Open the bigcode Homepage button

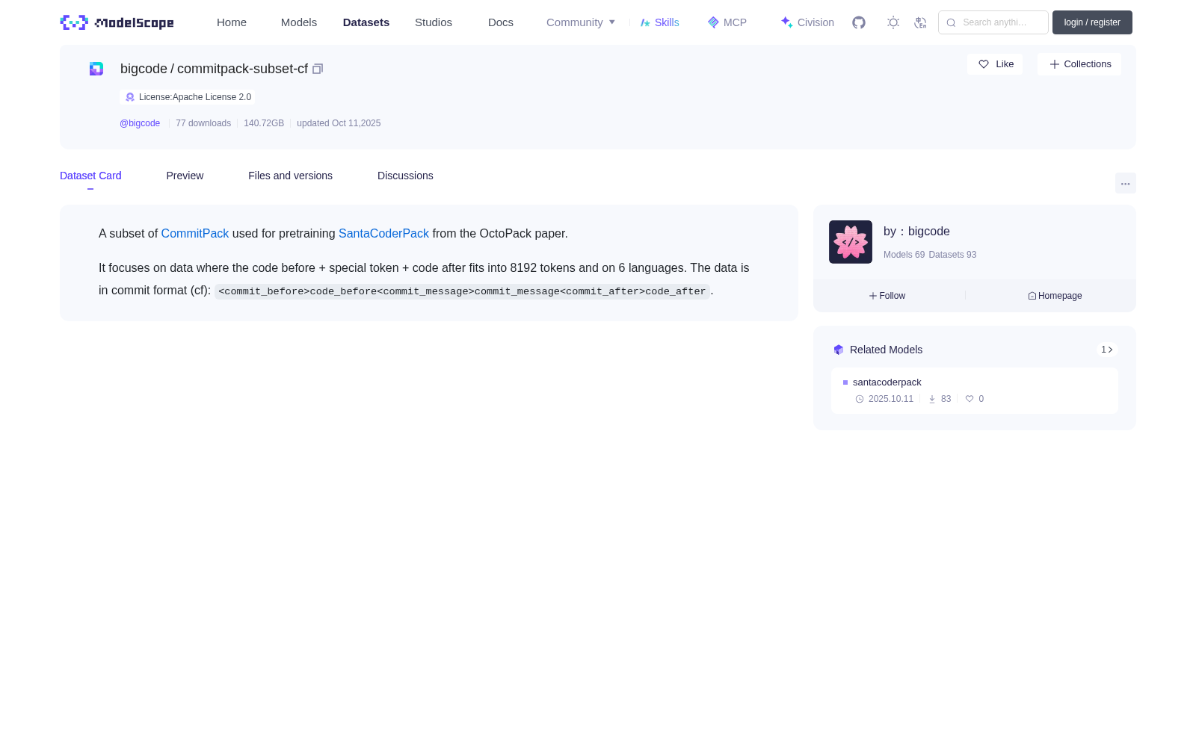click(1055, 296)
